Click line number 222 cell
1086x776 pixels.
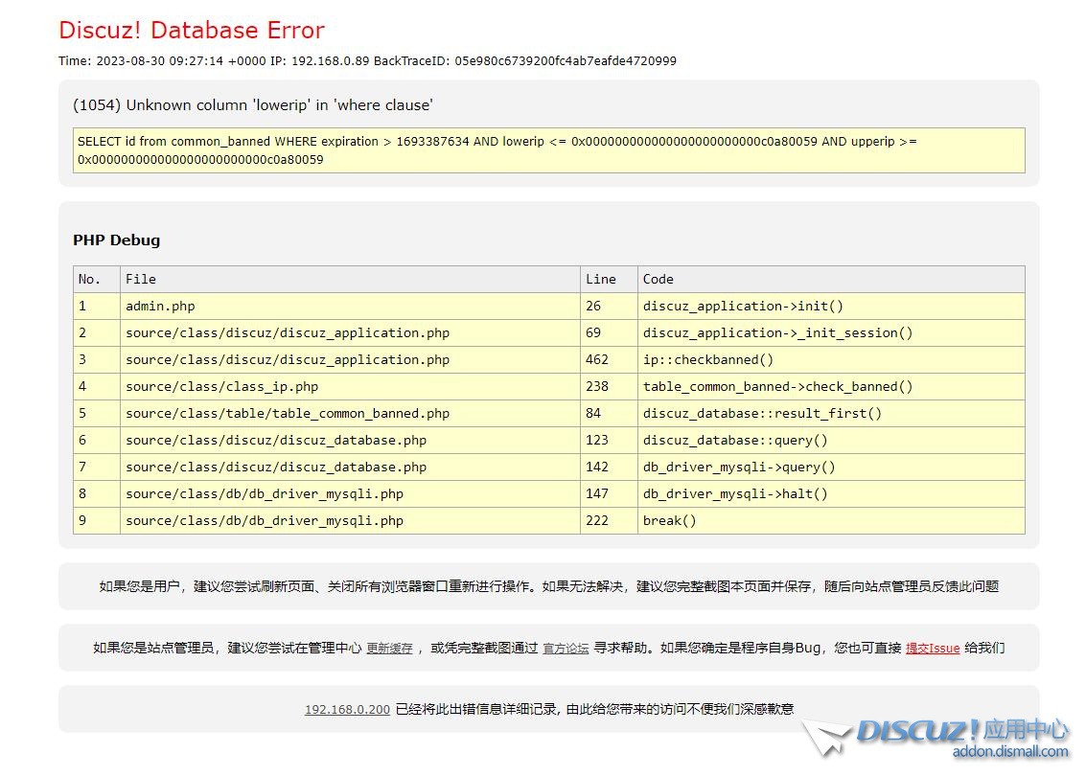pos(609,520)
